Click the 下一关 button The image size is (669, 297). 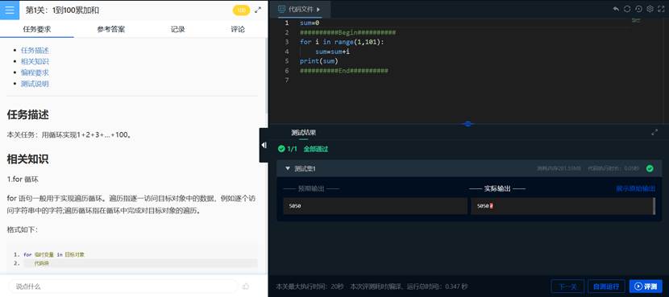click(x=567, y=287)
